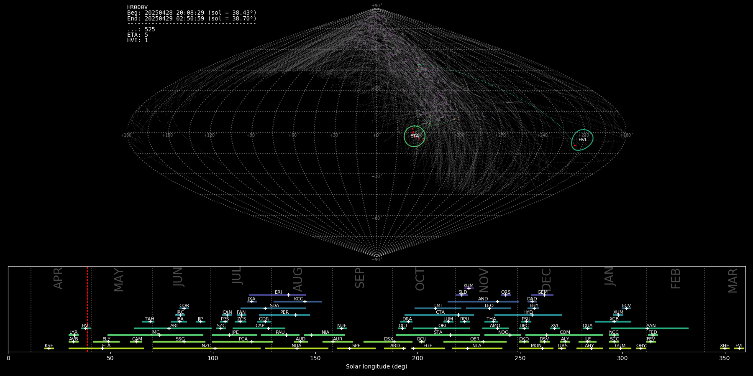Click the NTA shower bar label
Image resolution: width=753 pixels, height=376 pixels.
pos(477,346)
